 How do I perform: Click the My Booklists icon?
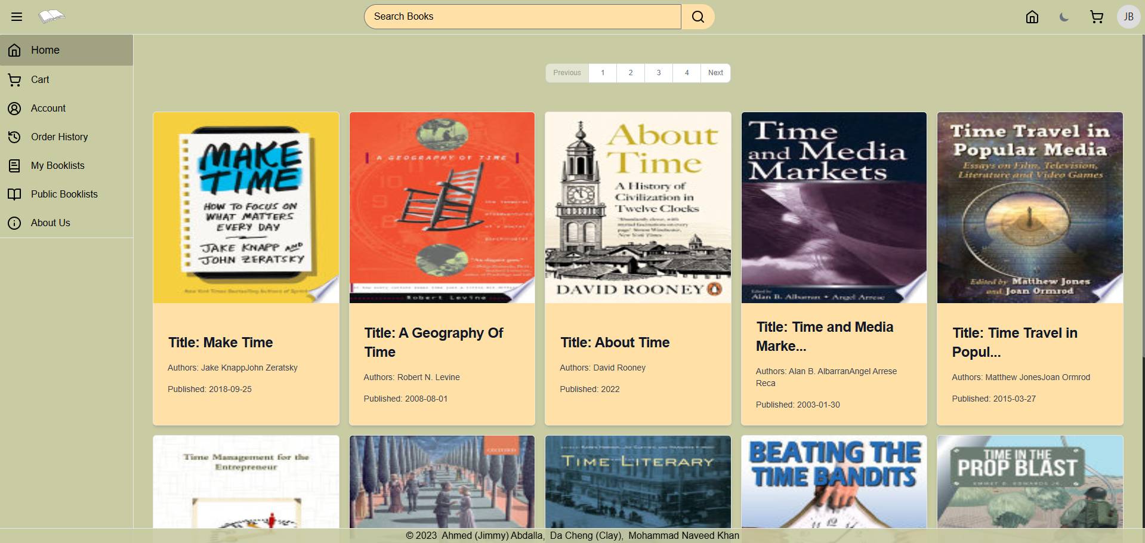click(x=14, y=165)
